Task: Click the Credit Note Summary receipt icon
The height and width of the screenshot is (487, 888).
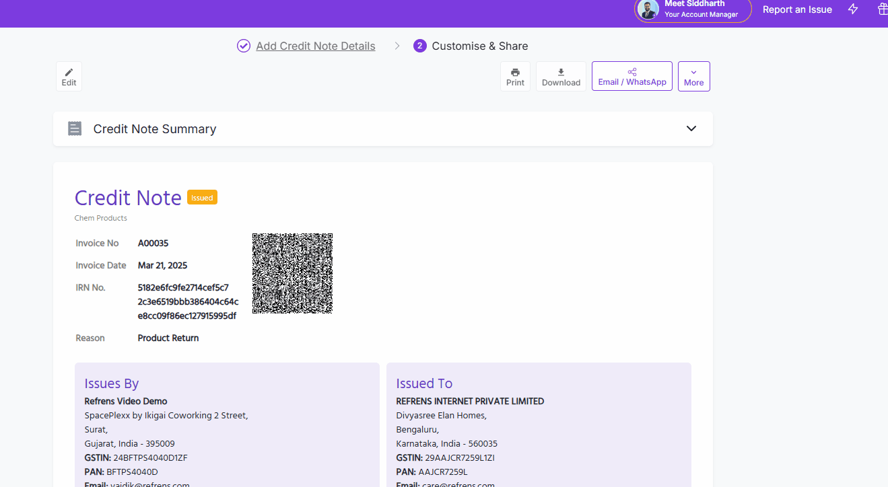Action: (75, 128)
